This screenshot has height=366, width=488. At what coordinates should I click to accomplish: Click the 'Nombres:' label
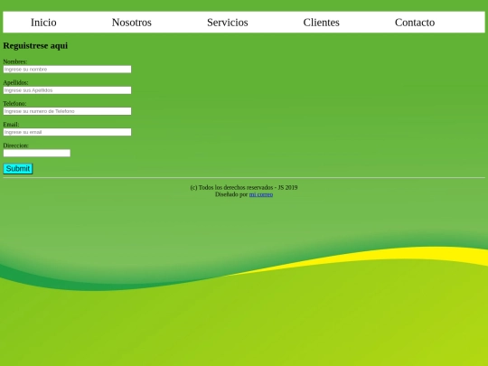pyautogui.click(x=15, y=61)
